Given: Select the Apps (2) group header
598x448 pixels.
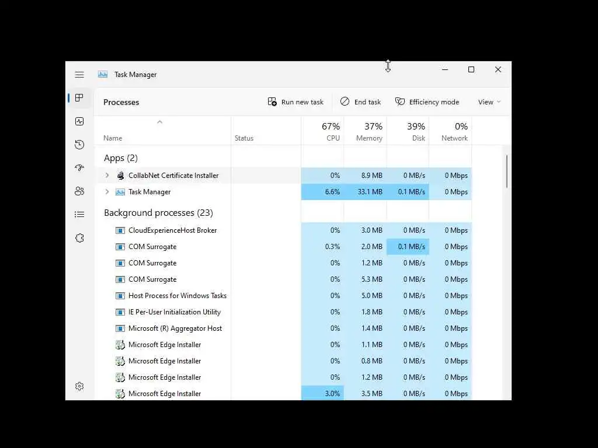Looking at the screenshot, I should pos(120,158).
